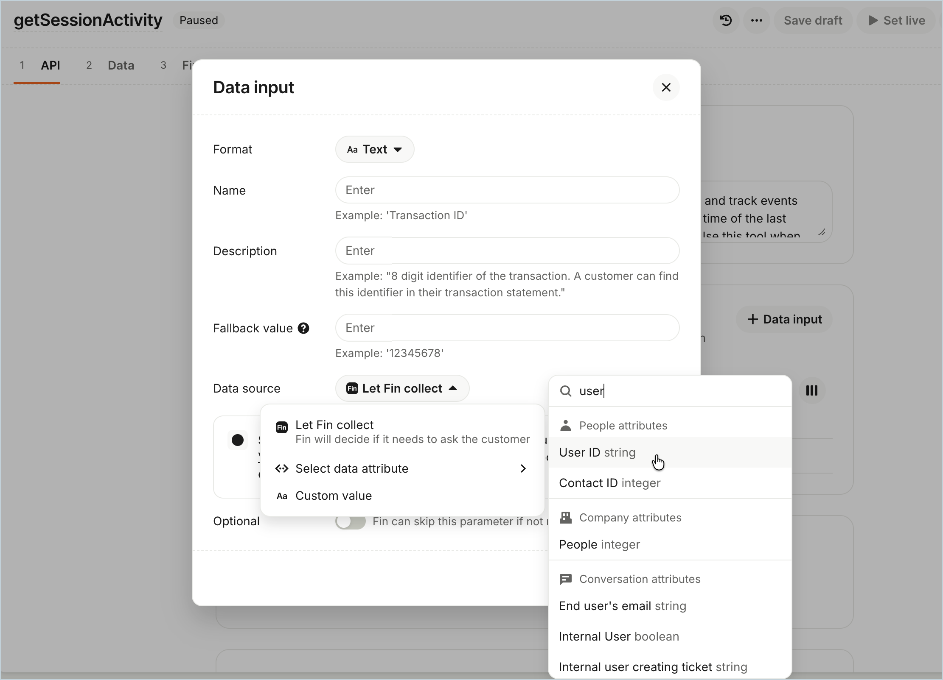Collapse the Let Fin collect dropdown

[x=402, y=388]
